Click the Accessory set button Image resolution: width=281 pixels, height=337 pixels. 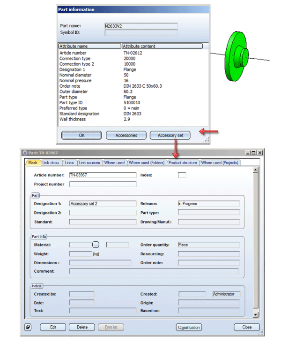[x=170, y=135]
